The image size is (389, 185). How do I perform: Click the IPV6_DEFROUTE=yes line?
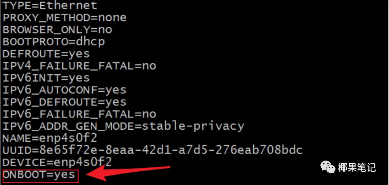pyautogui.click(x=64, y=102)
